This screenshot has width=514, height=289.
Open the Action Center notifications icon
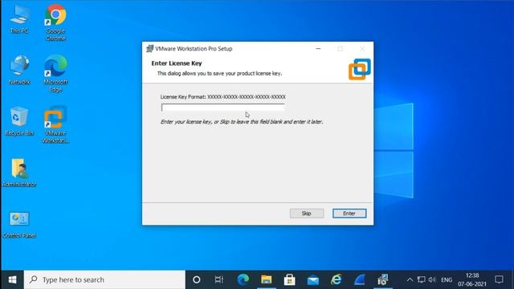(499, 280)
